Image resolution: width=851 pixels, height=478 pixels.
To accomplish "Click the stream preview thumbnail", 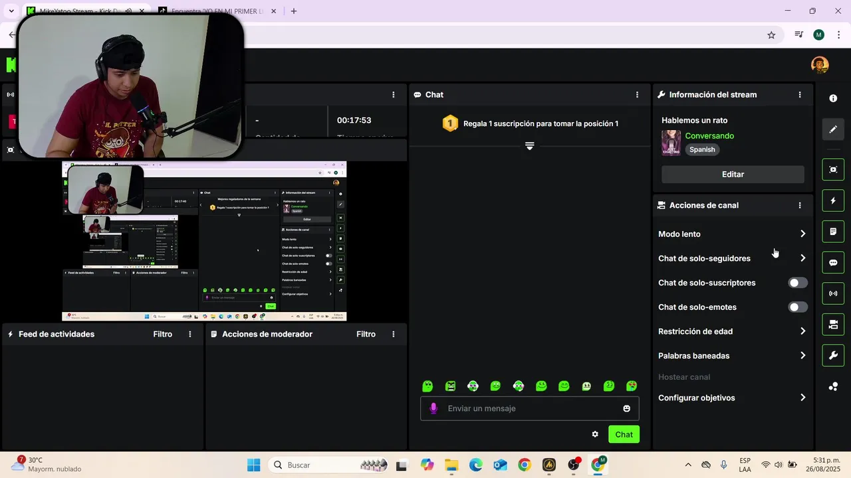I will click(x=204, y=242).
